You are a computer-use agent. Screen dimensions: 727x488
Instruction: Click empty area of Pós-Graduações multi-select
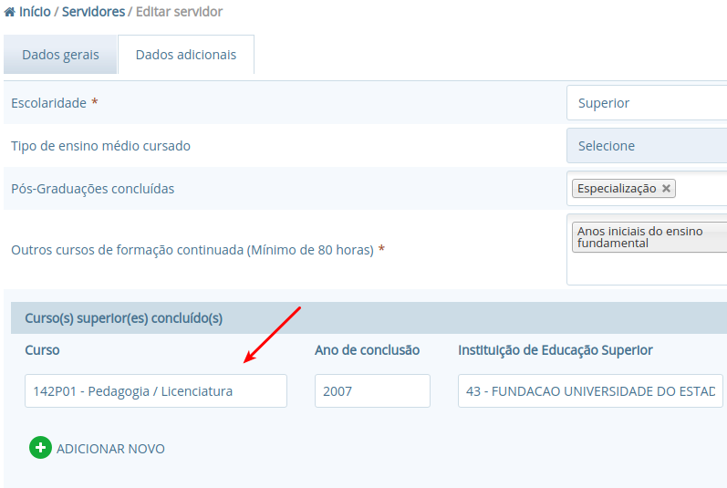702,189
